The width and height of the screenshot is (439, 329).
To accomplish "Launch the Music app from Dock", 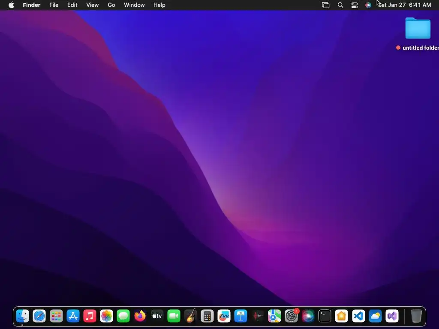I will coord(90,316).
